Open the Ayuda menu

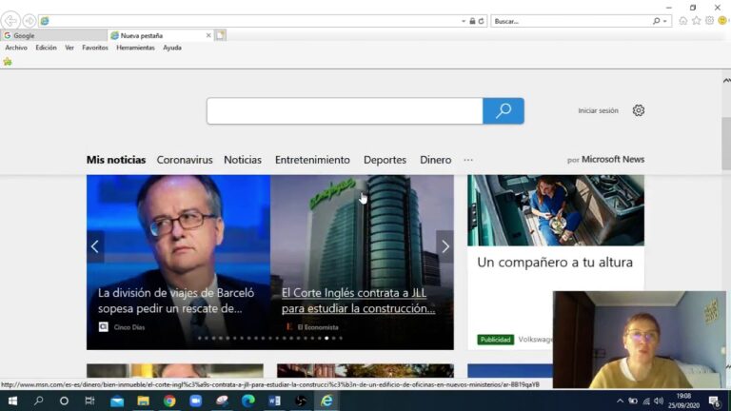pyautogui.click(x=172, y=48)
